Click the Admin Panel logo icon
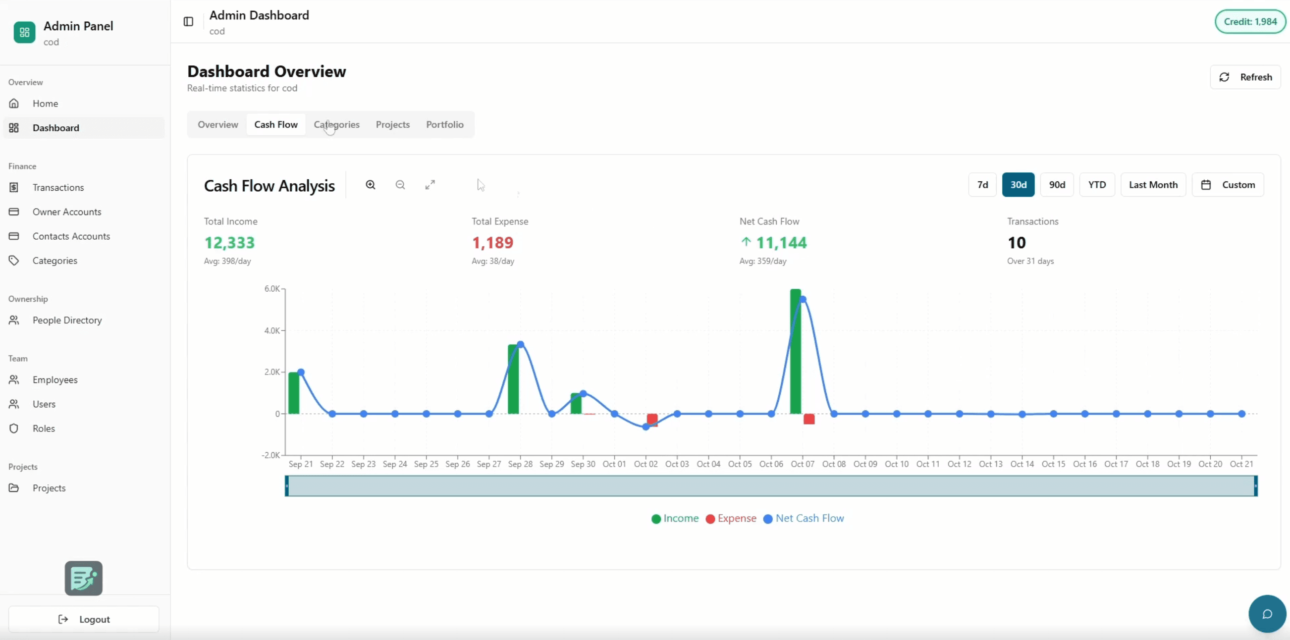The image size is (1290, 640). point(25,33)
